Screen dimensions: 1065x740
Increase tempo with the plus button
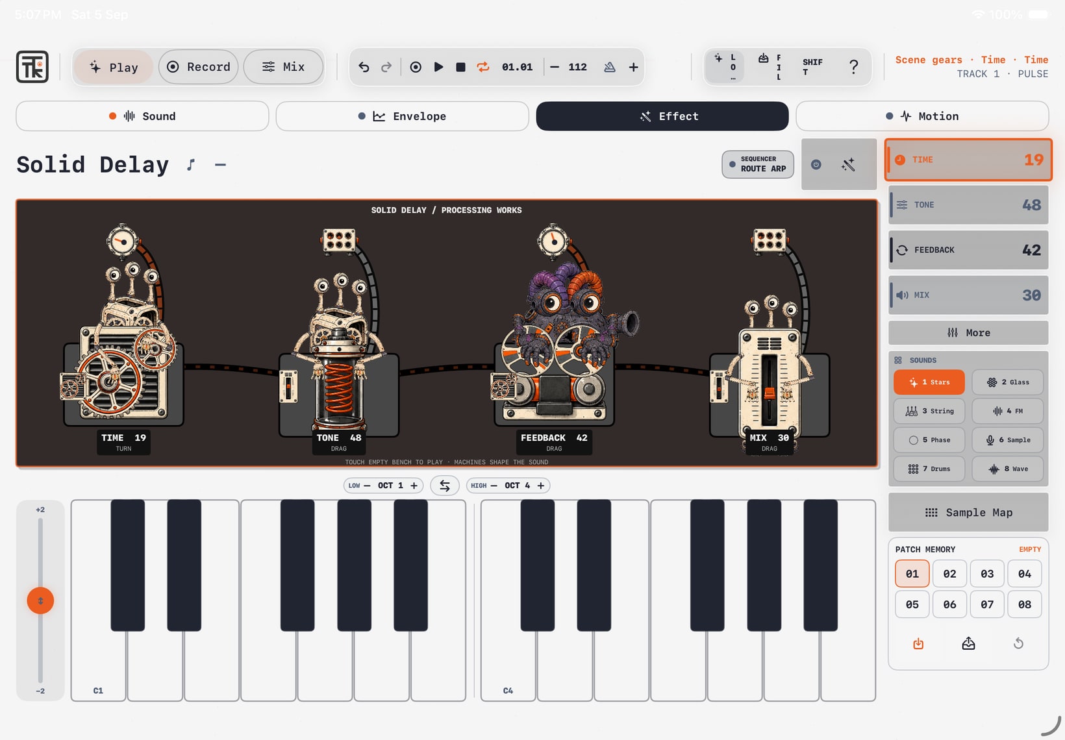click(x=633, y=67)
